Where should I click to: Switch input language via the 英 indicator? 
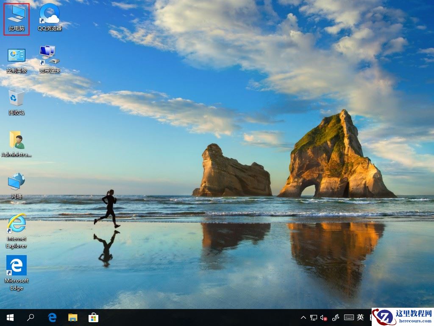pyautogui.click(x=360, y=317)
